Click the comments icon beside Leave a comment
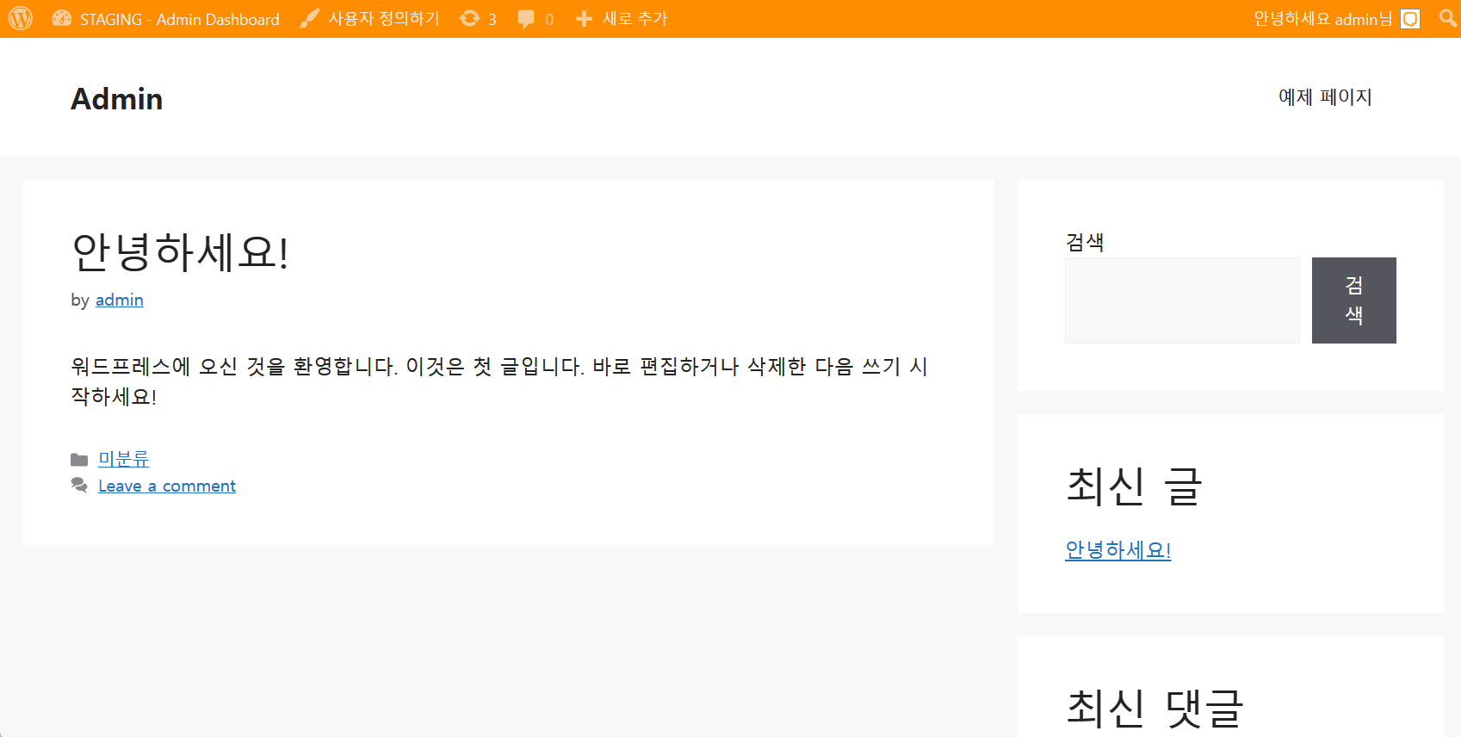Viewport: 1461px width, 737px height. (79, 486)
